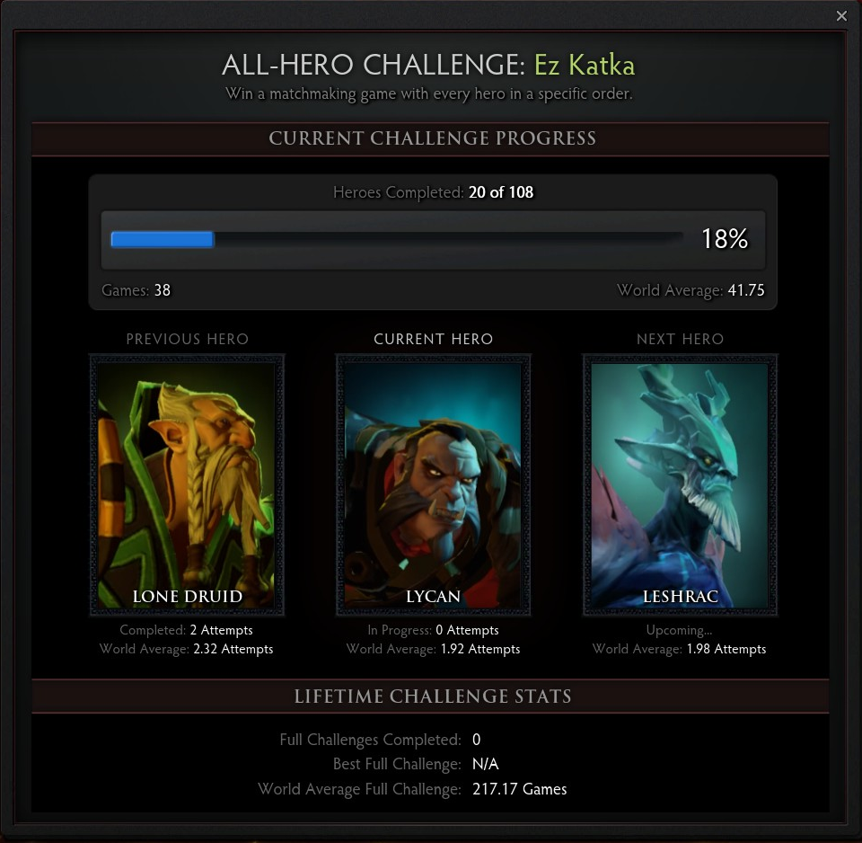Viewport: 862px width, 843px height.
Task: Click Lycan's In Progress 0 Attempts text
Action: 433,629
